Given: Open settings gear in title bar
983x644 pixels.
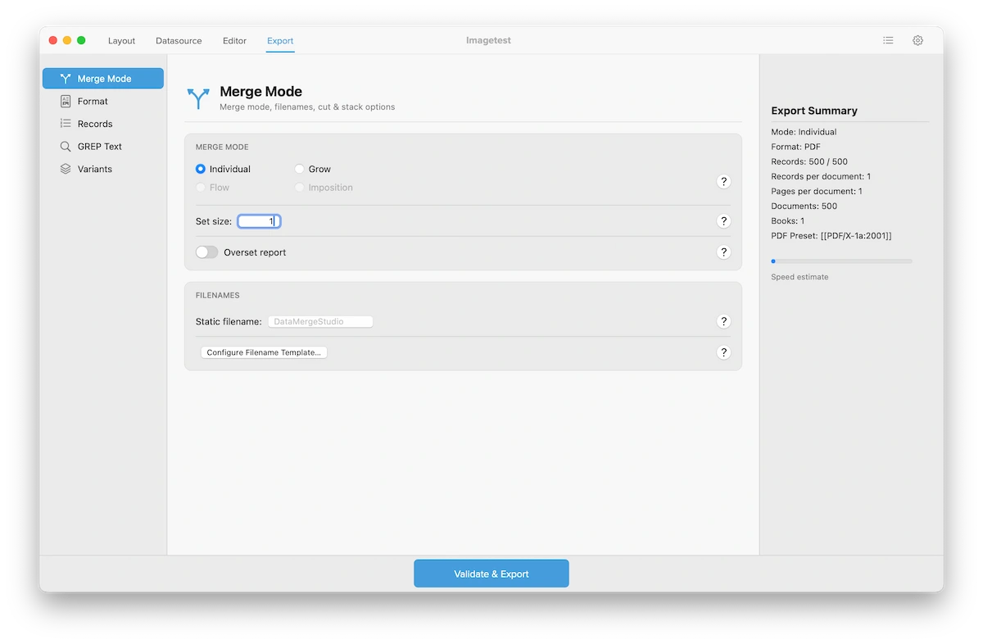Looking at the screenshot, I should tap(917, 40).
